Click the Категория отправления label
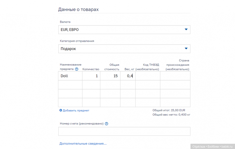This screenshot has width=235, height=149. 77,41
